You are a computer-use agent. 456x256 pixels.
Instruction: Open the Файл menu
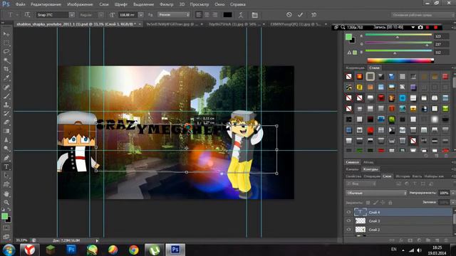point(20,4)
